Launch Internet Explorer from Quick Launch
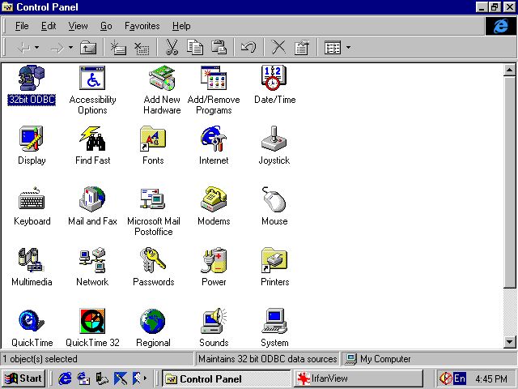This screenshot has height=389, width=518. (x=65, y=378)
